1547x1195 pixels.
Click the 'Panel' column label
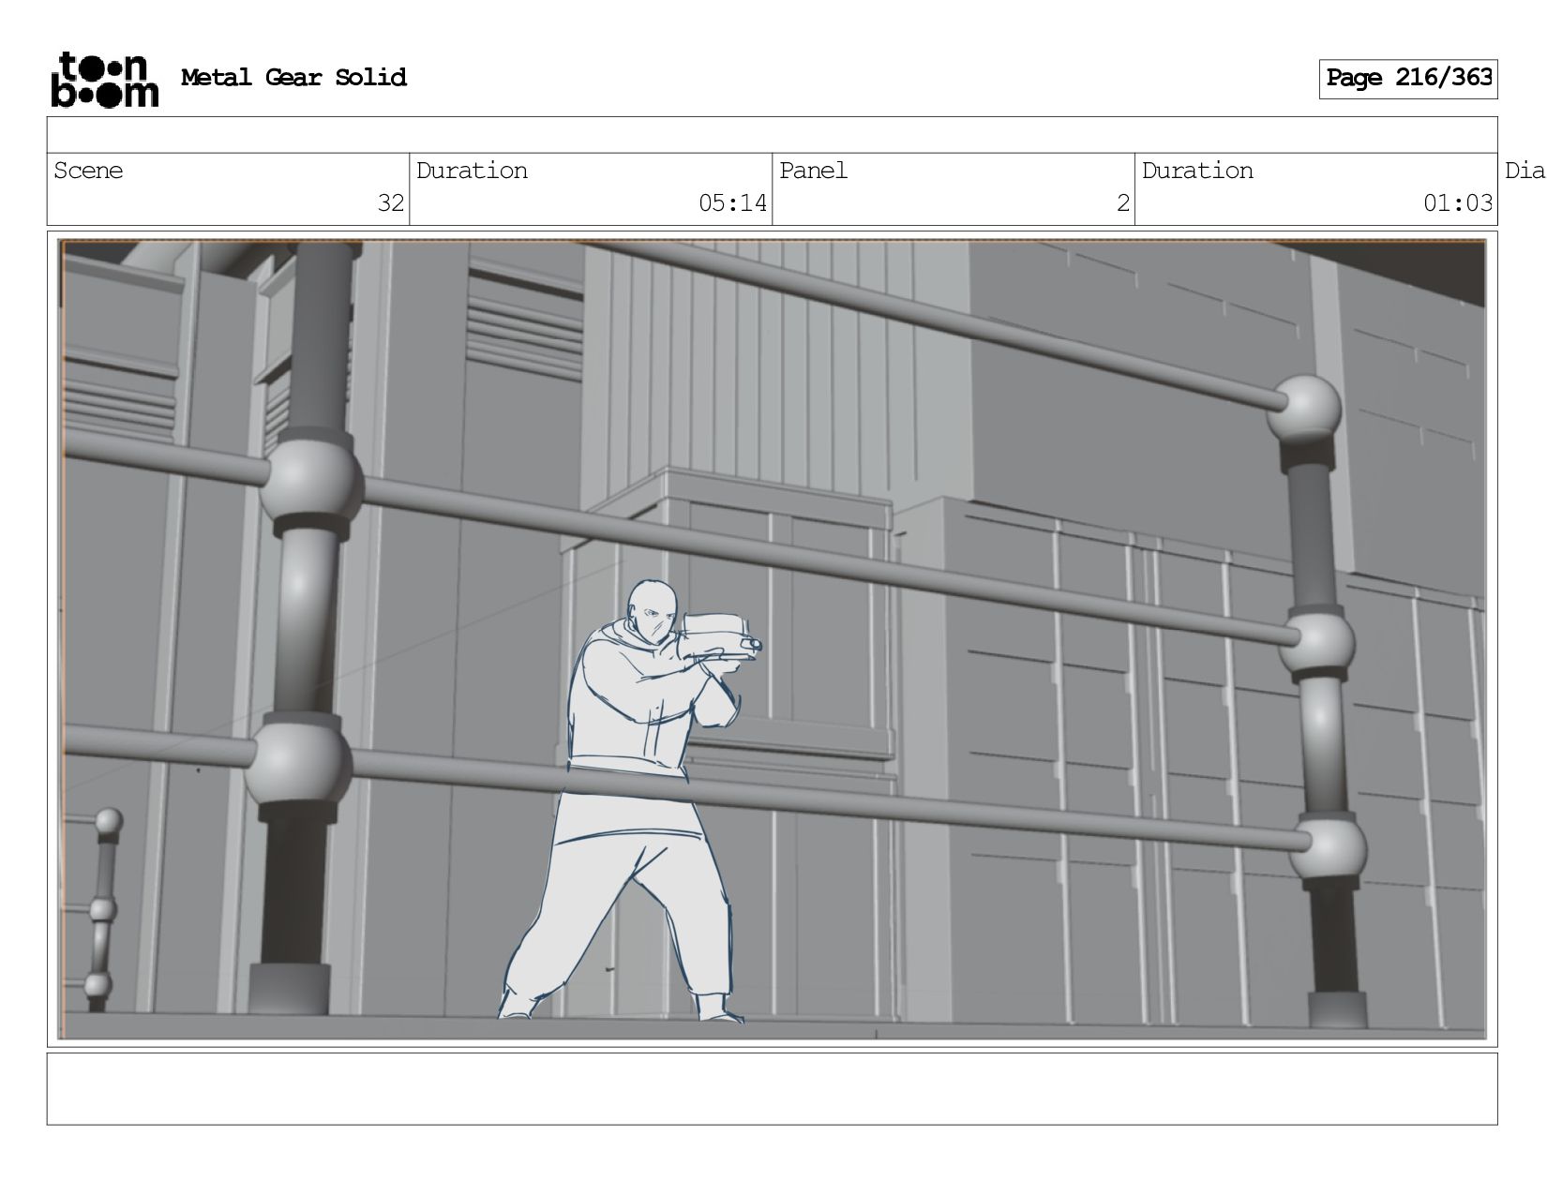pos(813,171)
